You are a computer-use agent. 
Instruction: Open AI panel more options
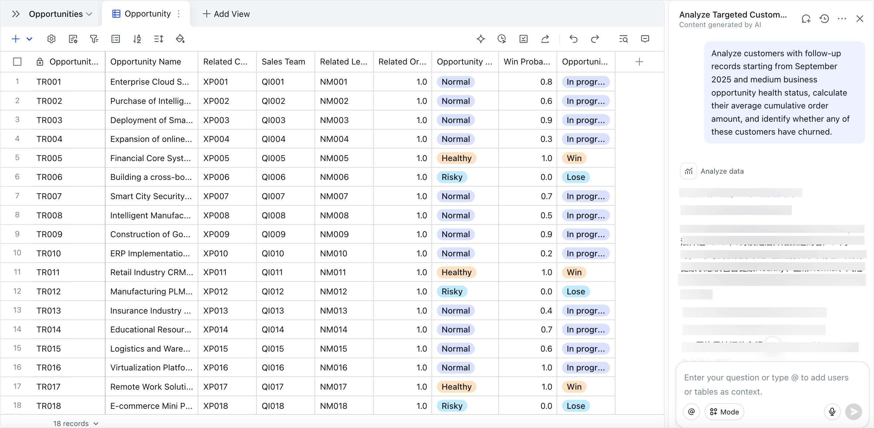(x=842, y=19)
